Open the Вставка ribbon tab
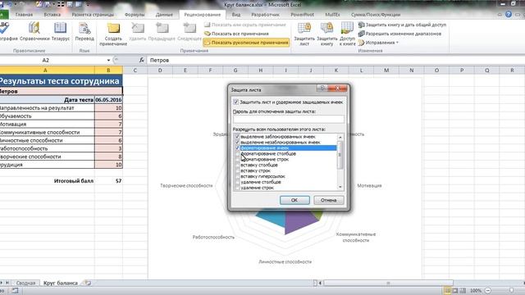The height and width of the screenshot is (295, 525). [x=52, y=15]
